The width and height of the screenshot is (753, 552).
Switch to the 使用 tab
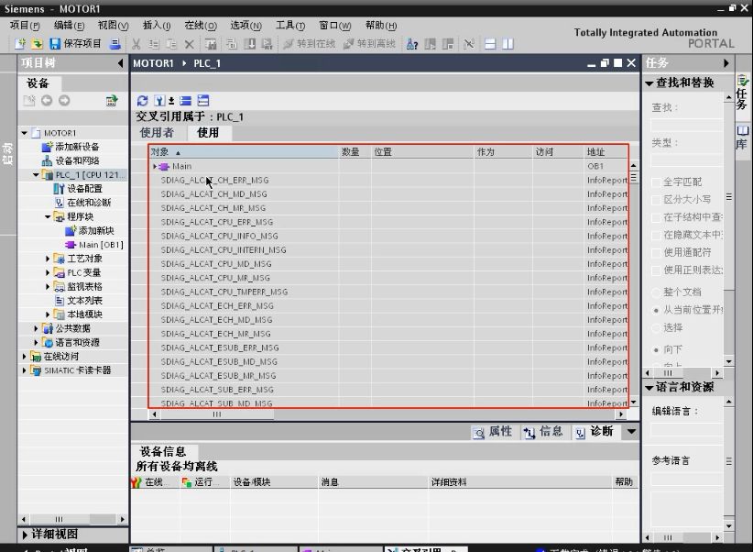coord(208,133)
